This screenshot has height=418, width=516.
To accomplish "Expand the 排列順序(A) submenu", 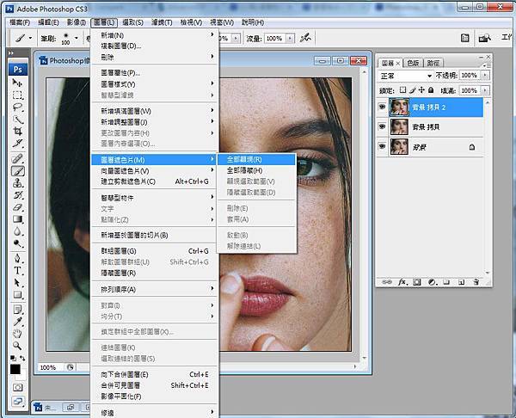I will click(x=155, y=289).
